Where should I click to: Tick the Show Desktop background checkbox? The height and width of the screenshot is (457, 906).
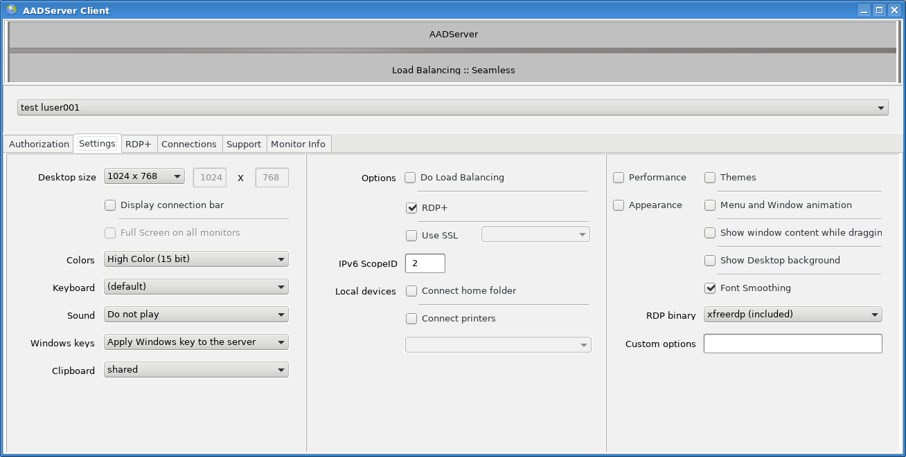710,261
